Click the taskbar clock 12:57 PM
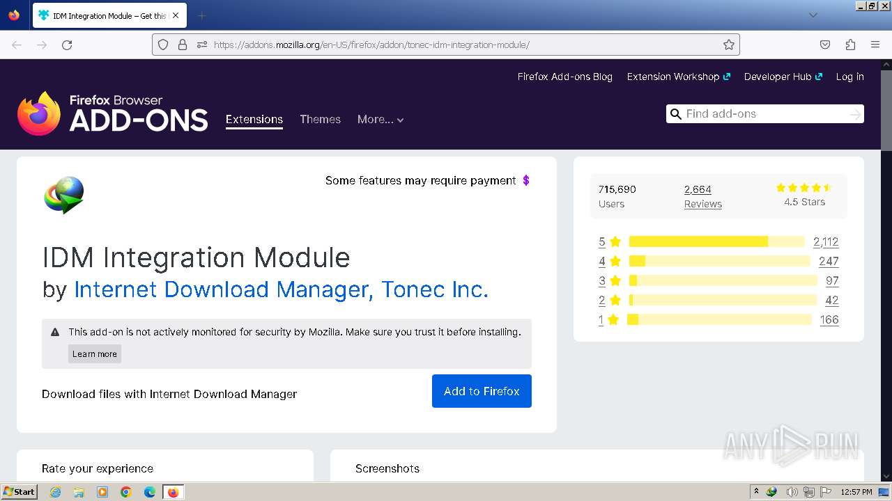The width and height of the screenshot is (892, 501). (856, 492)
